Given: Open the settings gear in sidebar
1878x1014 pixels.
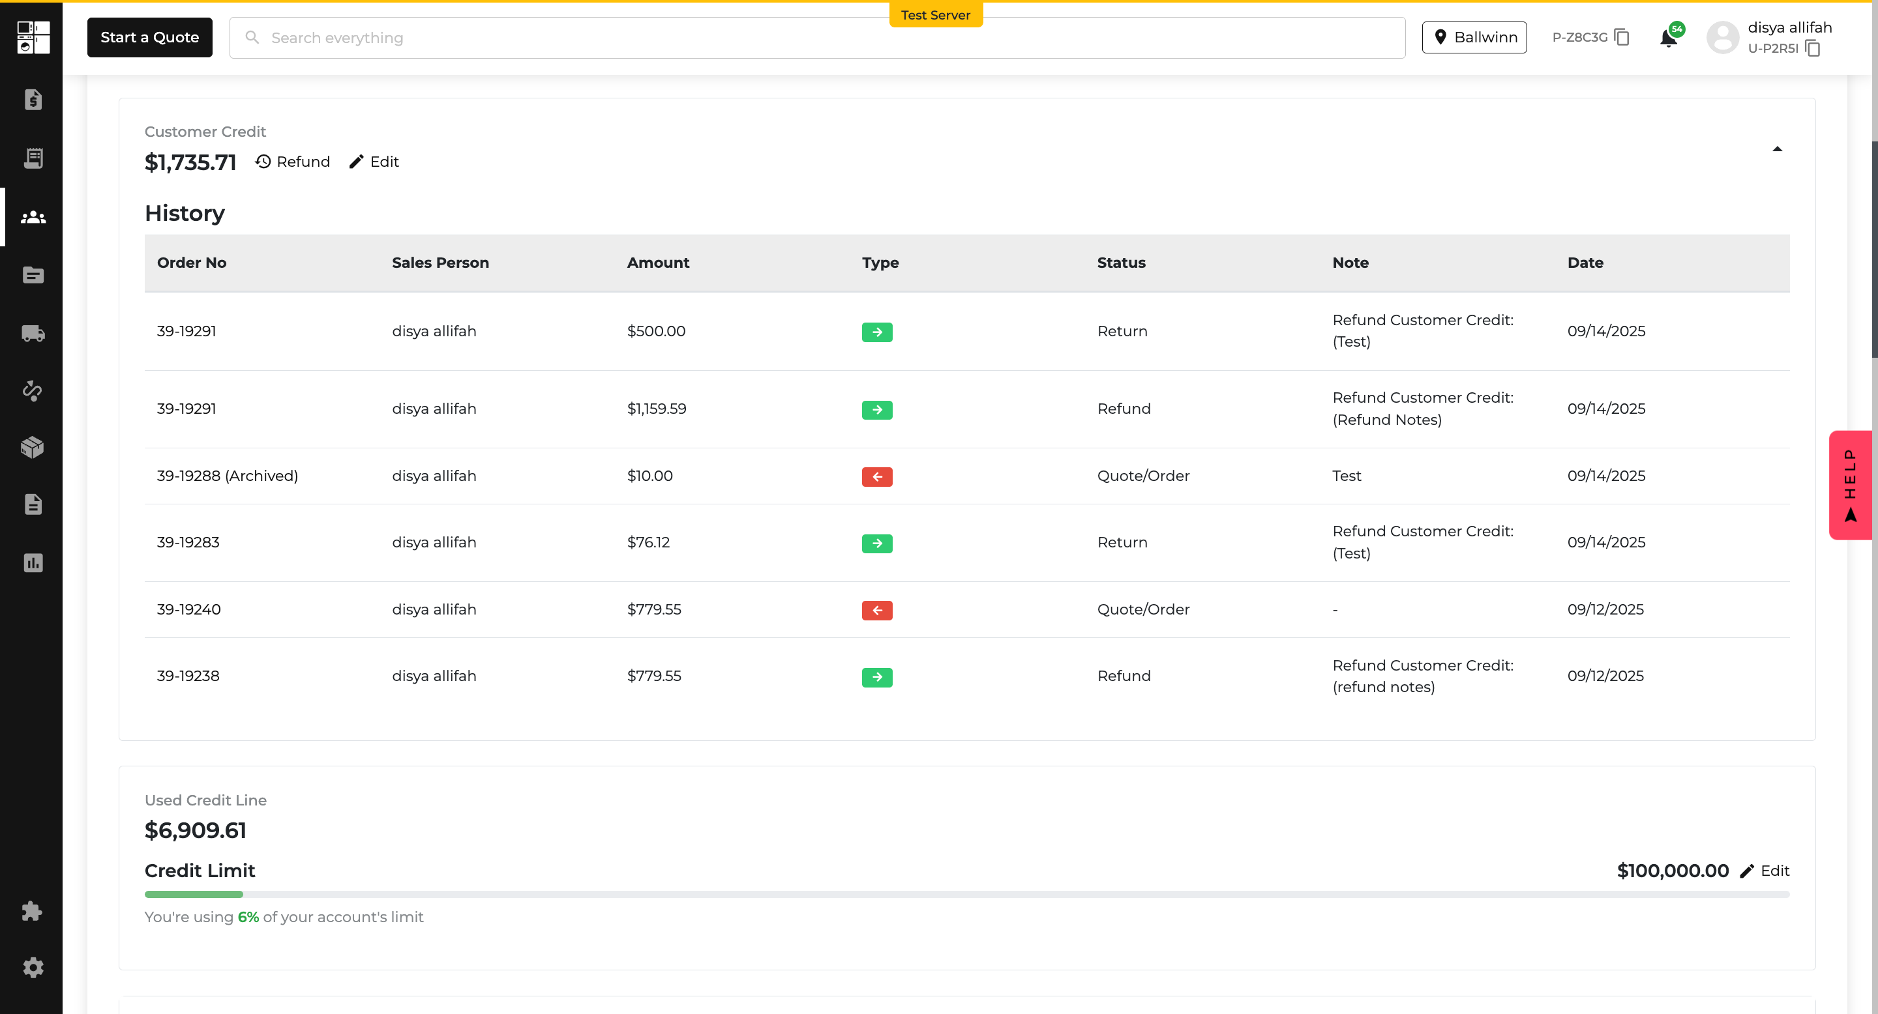Looking at the screenshot, I should click(x=33, y=967).
